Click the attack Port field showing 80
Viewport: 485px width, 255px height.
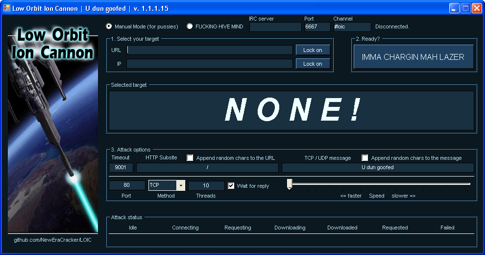coord(127,185)
